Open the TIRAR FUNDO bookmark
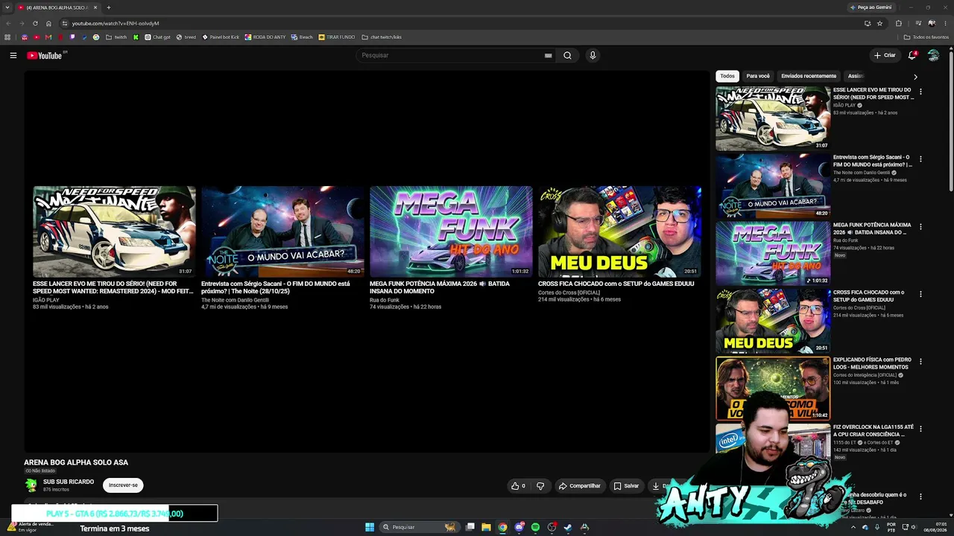Image resolution: width=954 pixels, height=536 pixels. 337,37
